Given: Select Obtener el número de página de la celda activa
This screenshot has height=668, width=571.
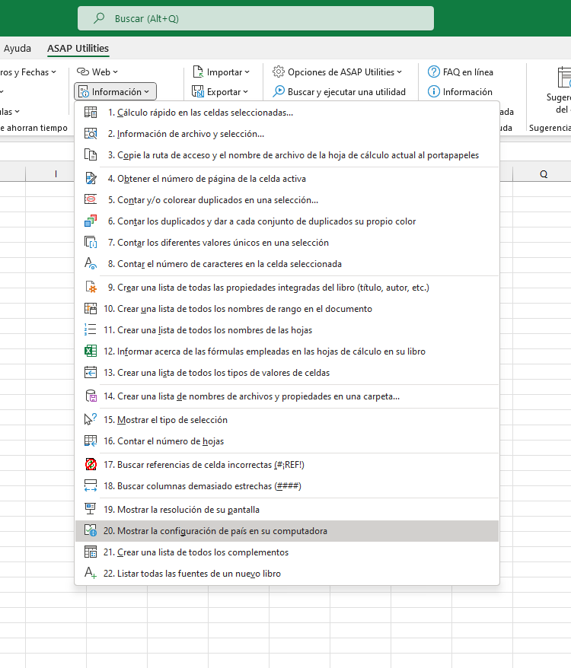Looking at the screenshot, I should pyautogui.click(x=286, y=179).
